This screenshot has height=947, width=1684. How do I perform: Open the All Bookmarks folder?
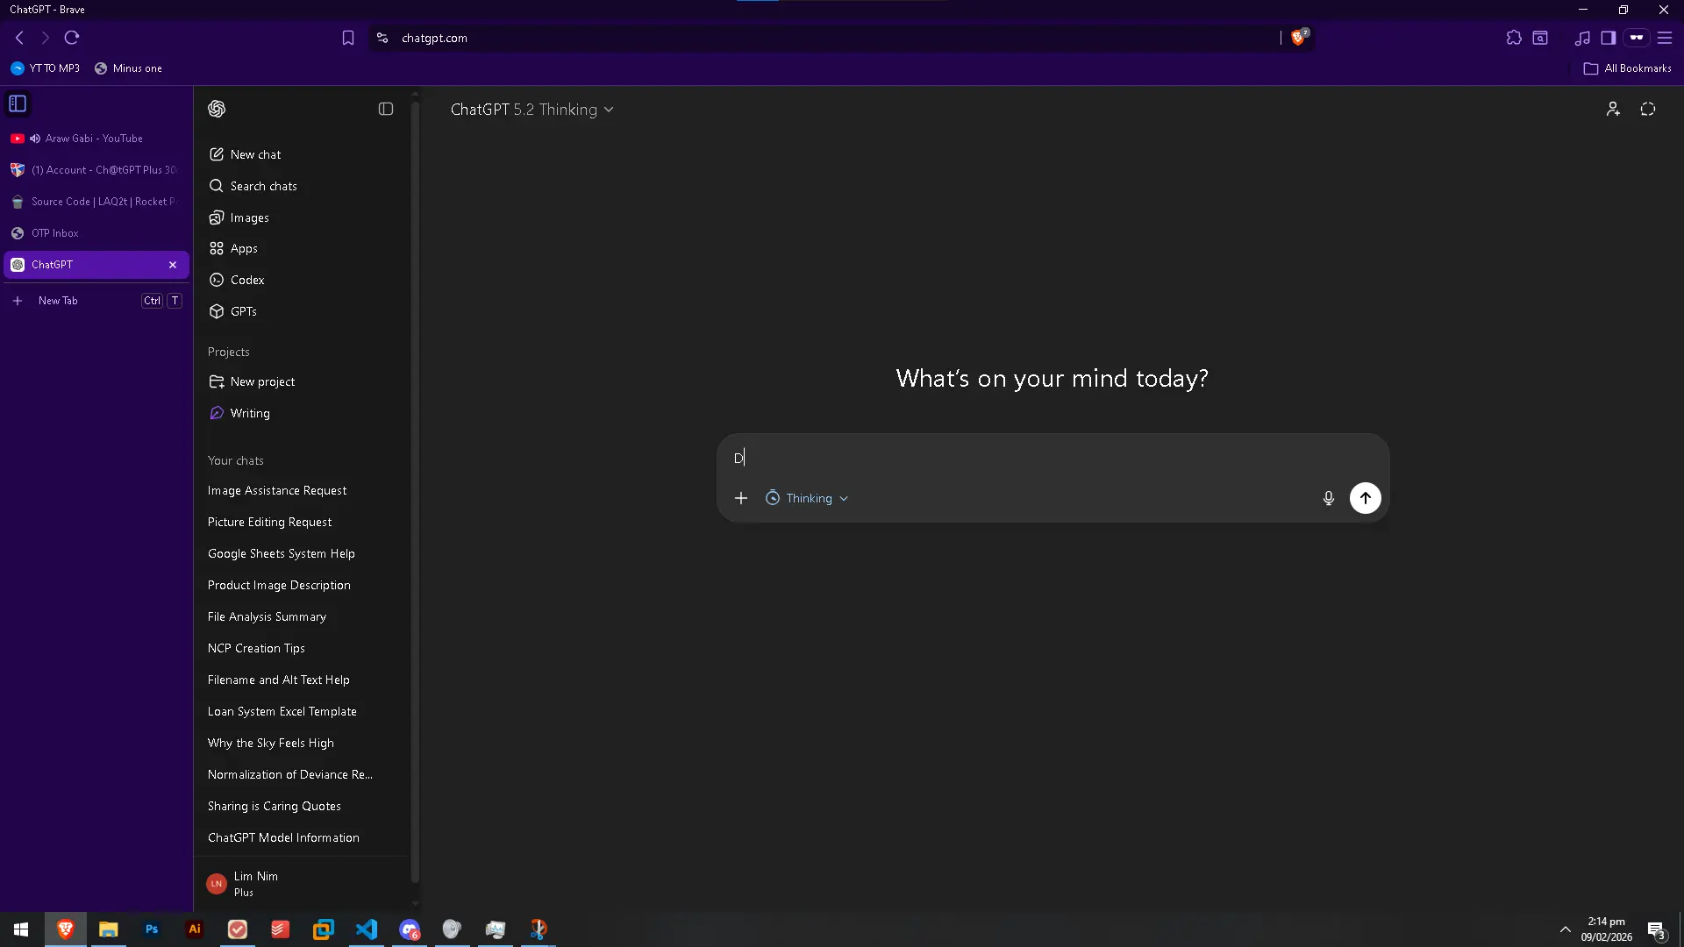point(1628,68)
